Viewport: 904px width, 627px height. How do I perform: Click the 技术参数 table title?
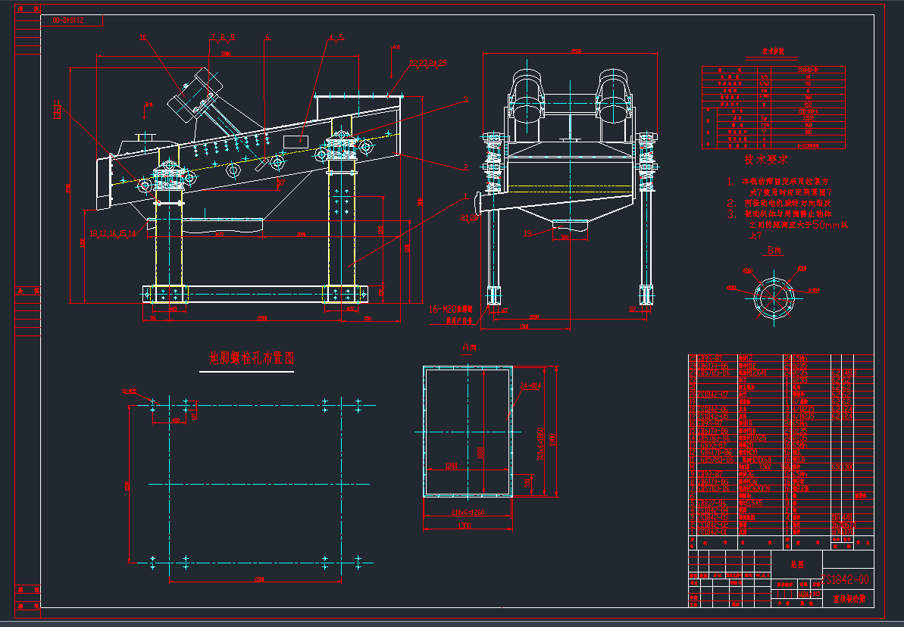pos(772,52)
